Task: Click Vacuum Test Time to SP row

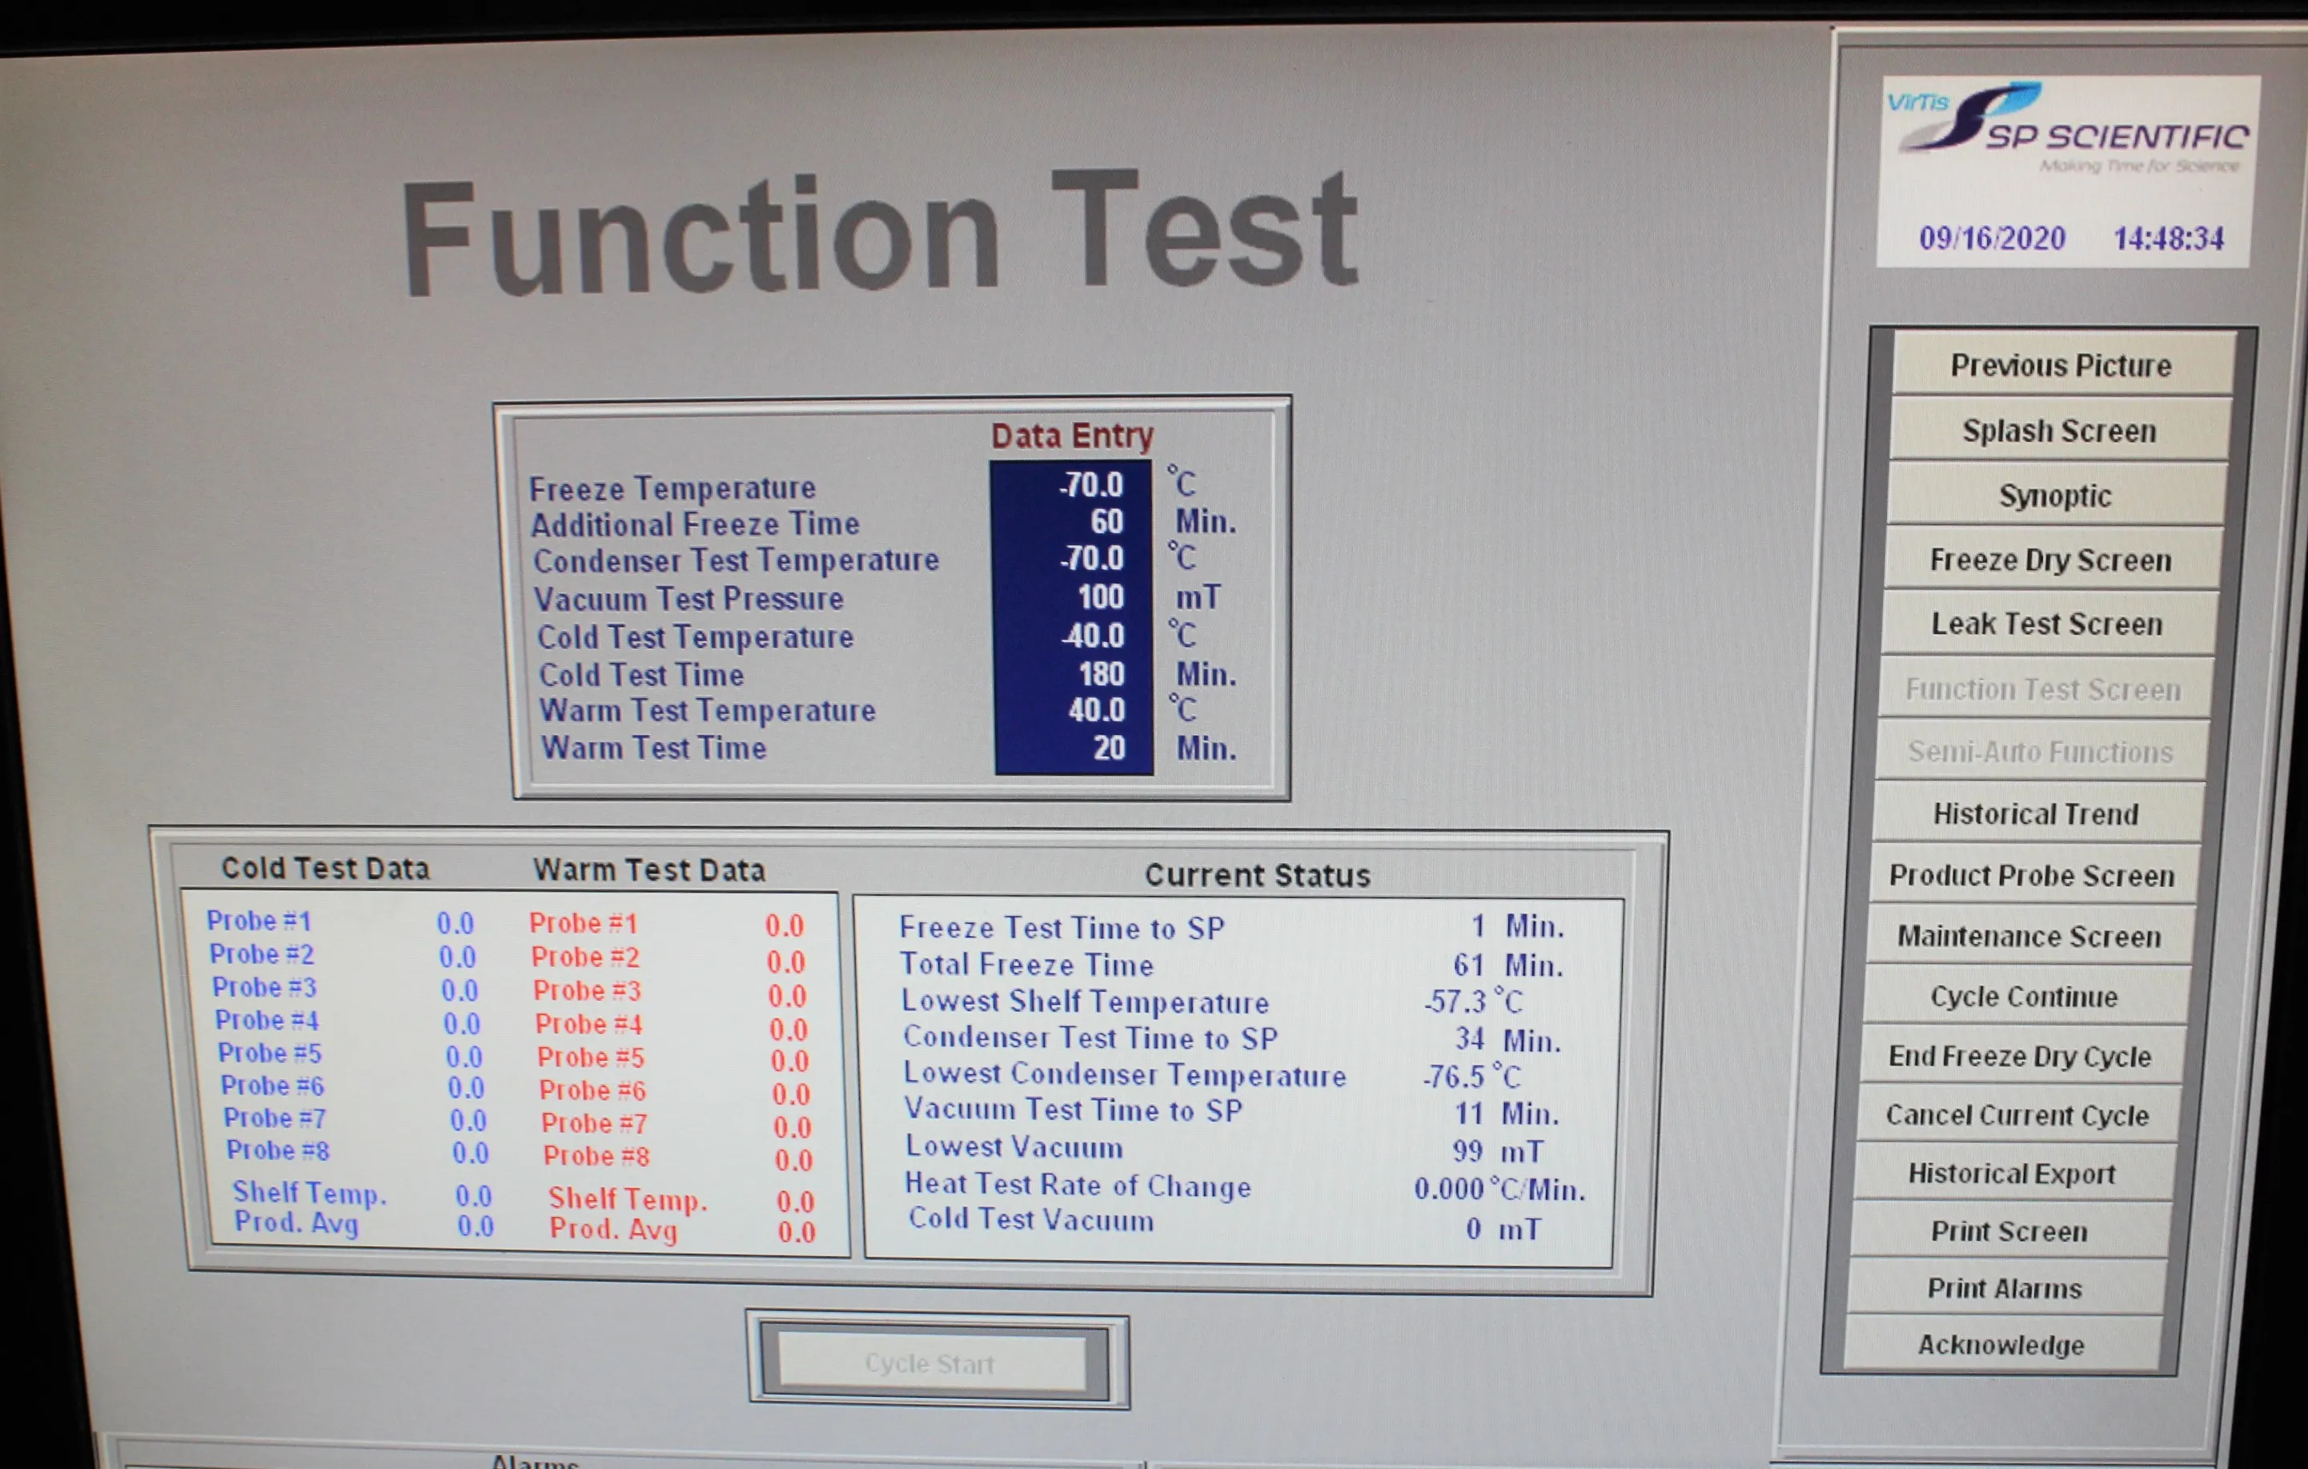Action: point(1233,1112)
